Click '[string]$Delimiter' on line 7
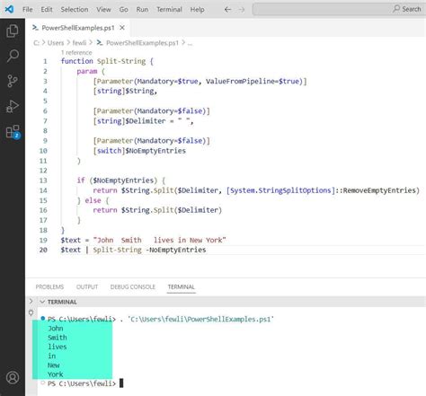The width and height of the screenshot is (426, 396). (129, 121)
